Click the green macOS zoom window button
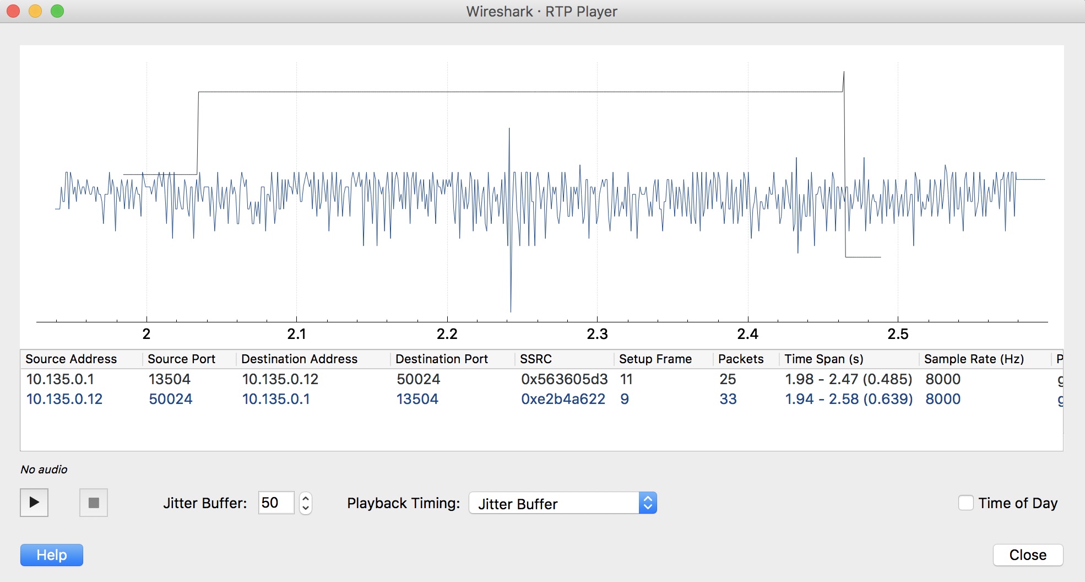Viewport: 1085px width, 582px height. pos(57,11)
